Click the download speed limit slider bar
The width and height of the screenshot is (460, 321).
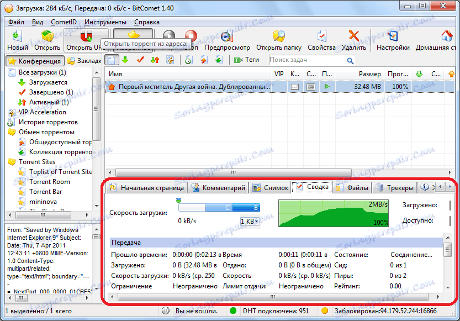pyautogui.click(x=219, y=208)
